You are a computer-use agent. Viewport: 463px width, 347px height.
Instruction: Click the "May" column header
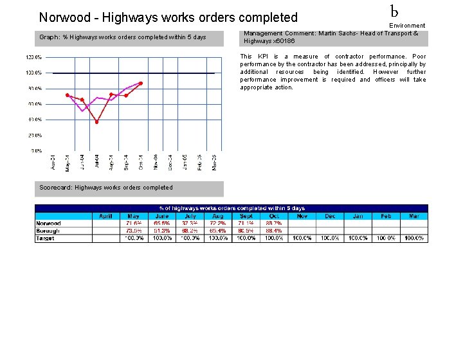(x=134, y=216)
